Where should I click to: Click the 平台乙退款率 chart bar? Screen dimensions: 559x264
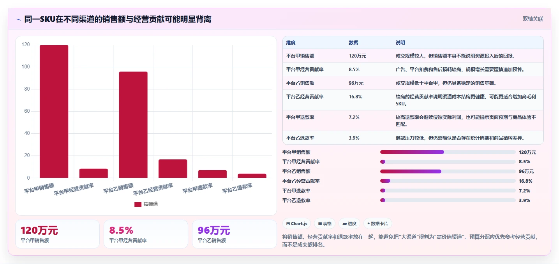click(x=252, y=176)
